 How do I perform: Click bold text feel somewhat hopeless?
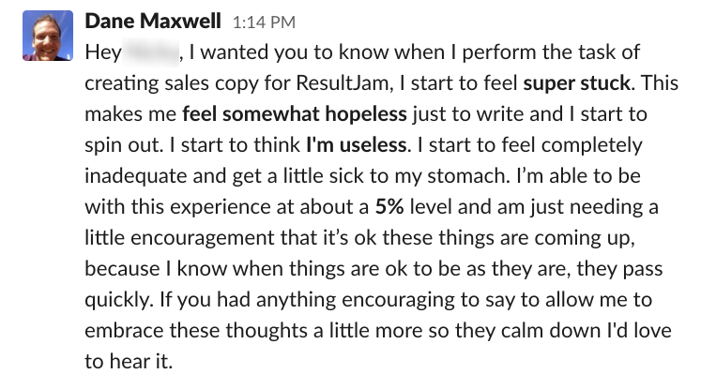[x=295, y=114]
